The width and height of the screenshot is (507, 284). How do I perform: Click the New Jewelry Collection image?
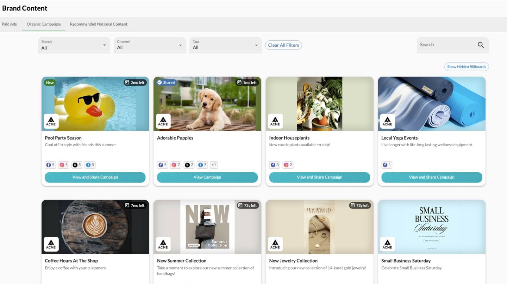(319, 227)
